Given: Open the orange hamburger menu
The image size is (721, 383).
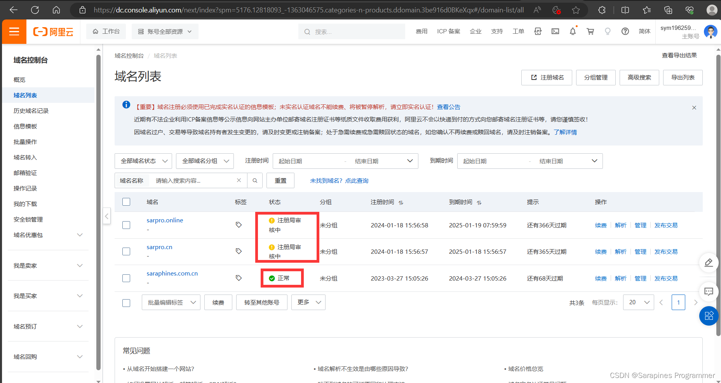Looking at the screenshot, I should click(x=14, y=31).
